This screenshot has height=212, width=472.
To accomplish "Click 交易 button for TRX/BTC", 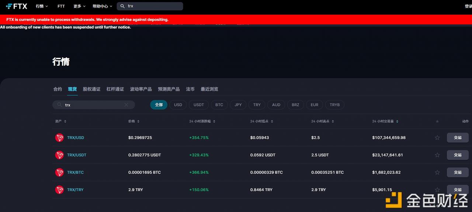I will 458,172.
